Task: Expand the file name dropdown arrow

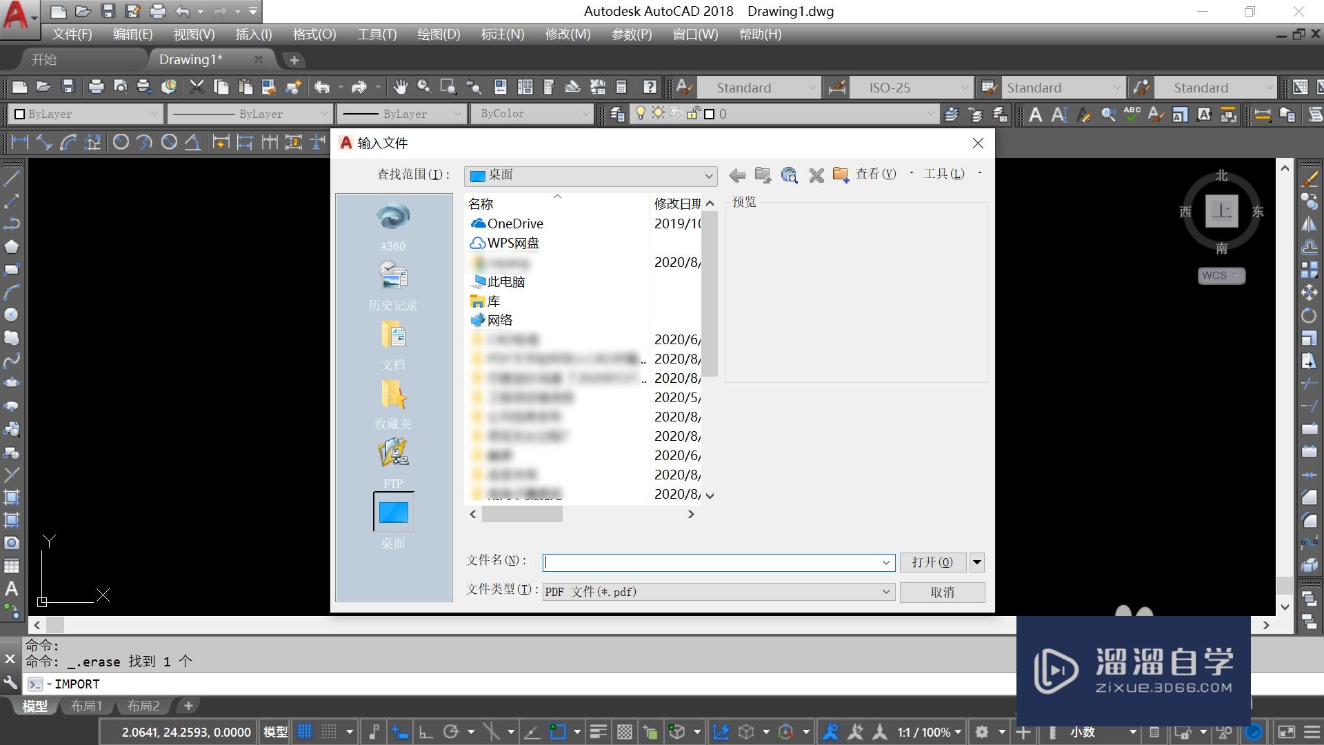Action: coord(886,563)
